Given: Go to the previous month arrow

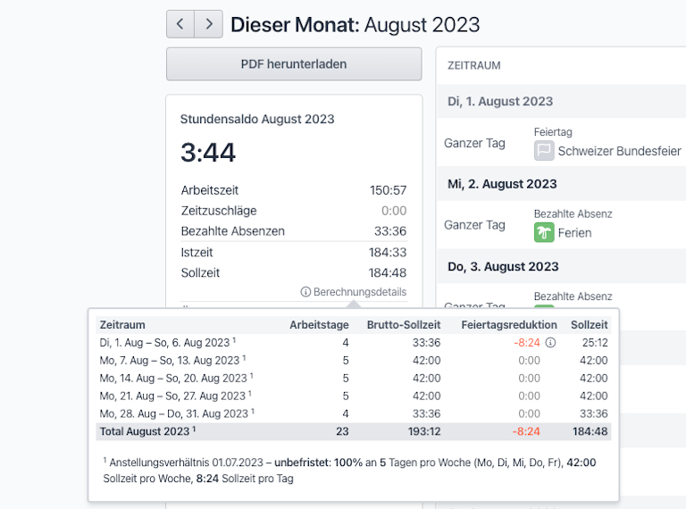Looking at the screenshot, I should pos(180,24).
